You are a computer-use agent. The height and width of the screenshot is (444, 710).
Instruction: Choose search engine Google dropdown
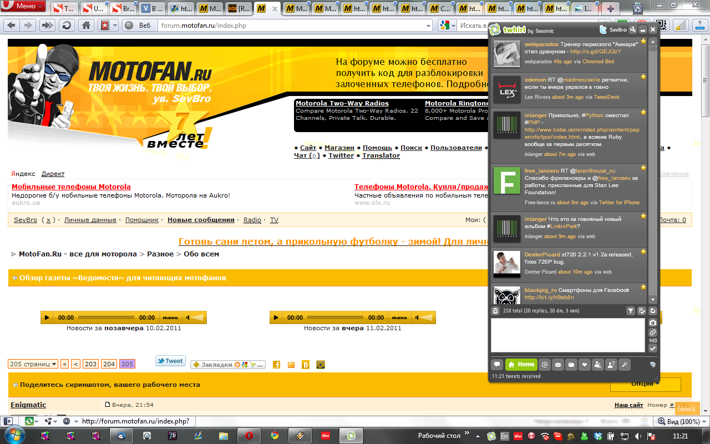[x=447, y=26]
